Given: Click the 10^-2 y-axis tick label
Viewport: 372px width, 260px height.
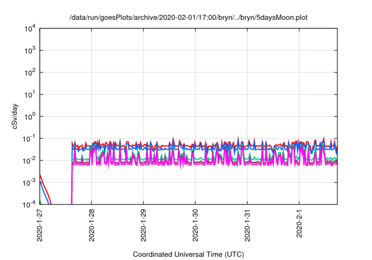Looking at the screenshot, I should point(29,161).
